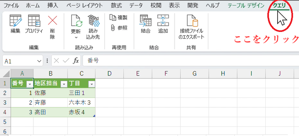Image resolution: width=299 pixels, height=136 pixels.
Task: Open the 丁目 column filter dropdown
Action: click(x=91, y=84)
